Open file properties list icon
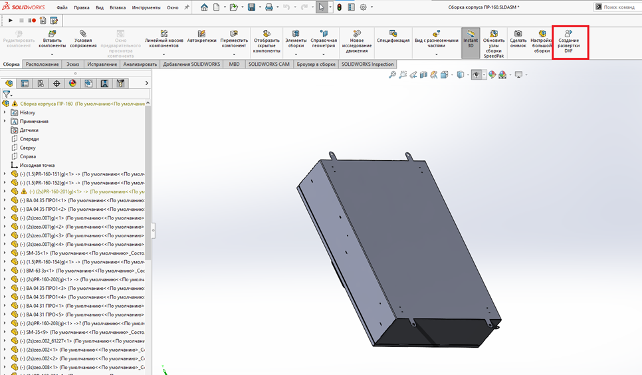642x375 pixels. coord(352,7)
